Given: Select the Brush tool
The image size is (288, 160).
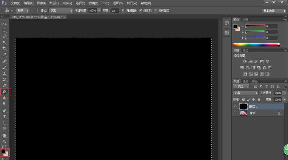Looking at the screenshot, I should (4, 67).
